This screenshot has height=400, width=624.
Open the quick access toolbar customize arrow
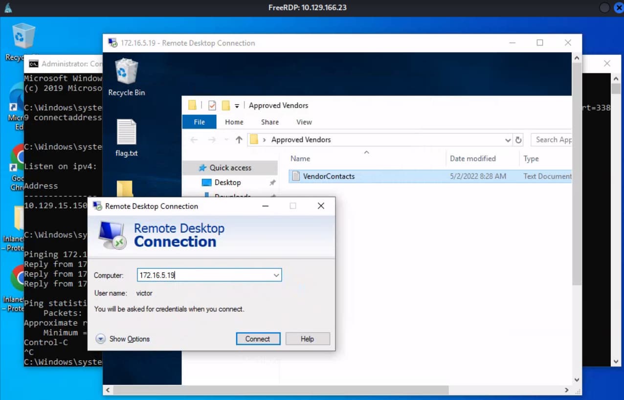coord(237,106)
